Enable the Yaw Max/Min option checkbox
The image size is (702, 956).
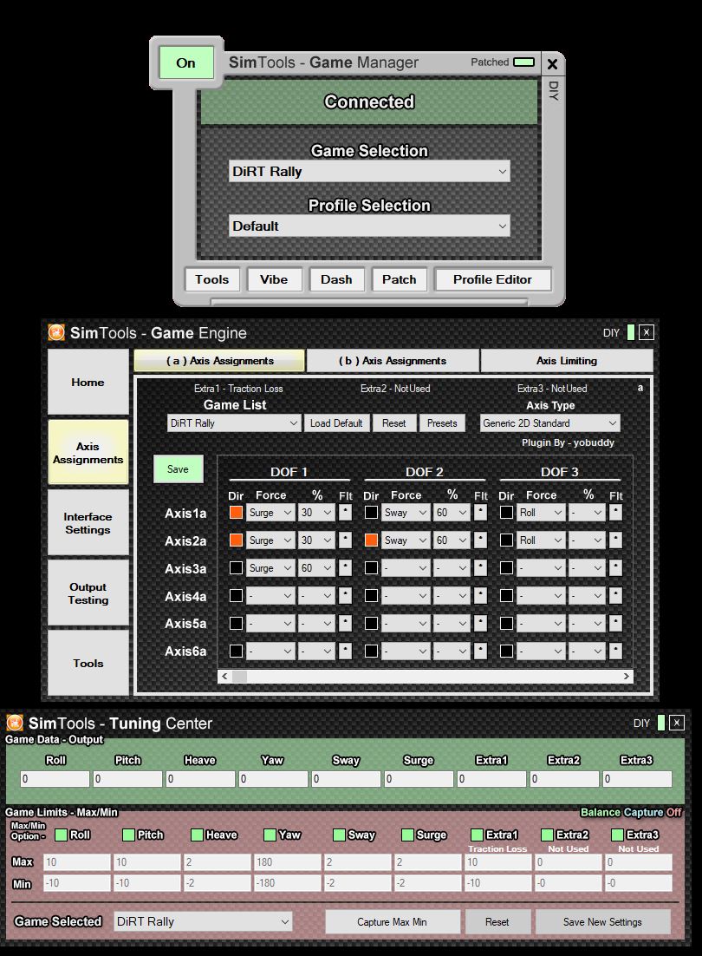[x=270, y=835]
